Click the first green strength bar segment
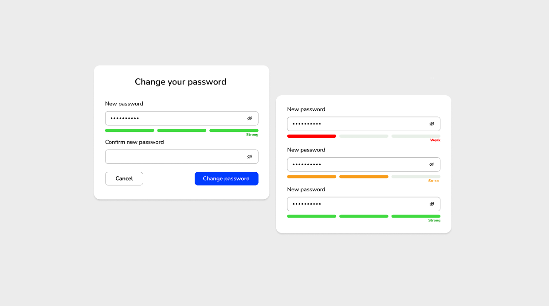Viewport: 549px width, 306px height. click(x=129, y=130)
